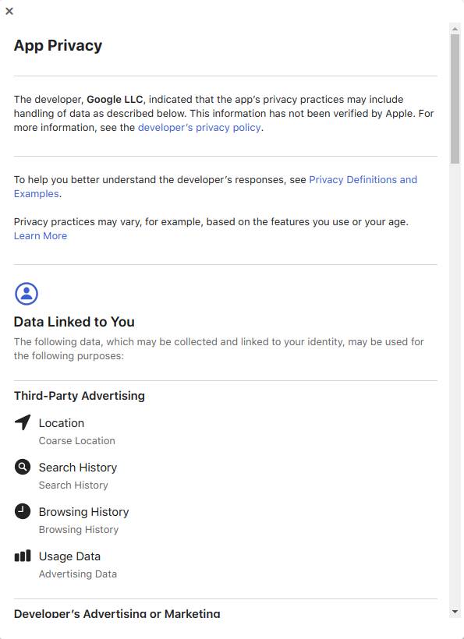Click the Browsing History clock icon
464x639 pixels.
tap(23, 511)
